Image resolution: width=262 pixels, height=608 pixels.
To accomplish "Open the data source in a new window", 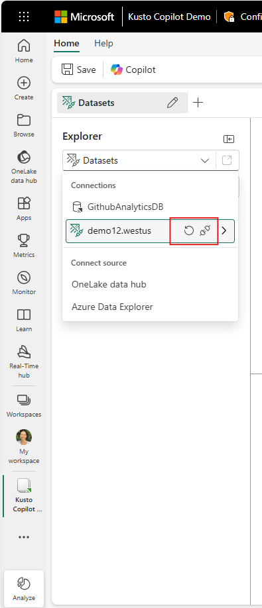I will [227, 160].
